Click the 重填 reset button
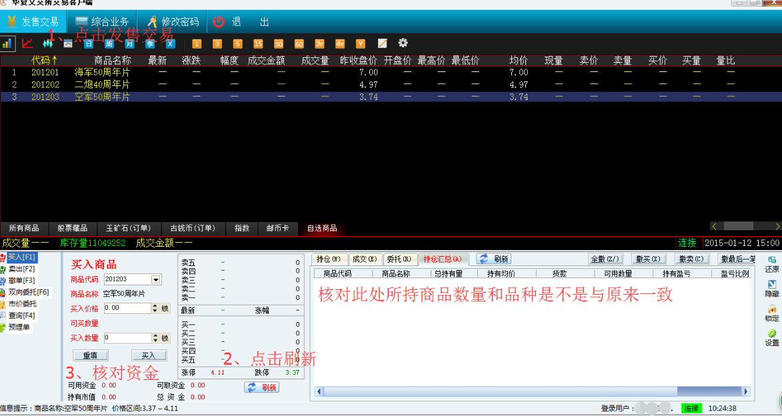This screenshot has height=416, width=782. click(91, 355)
